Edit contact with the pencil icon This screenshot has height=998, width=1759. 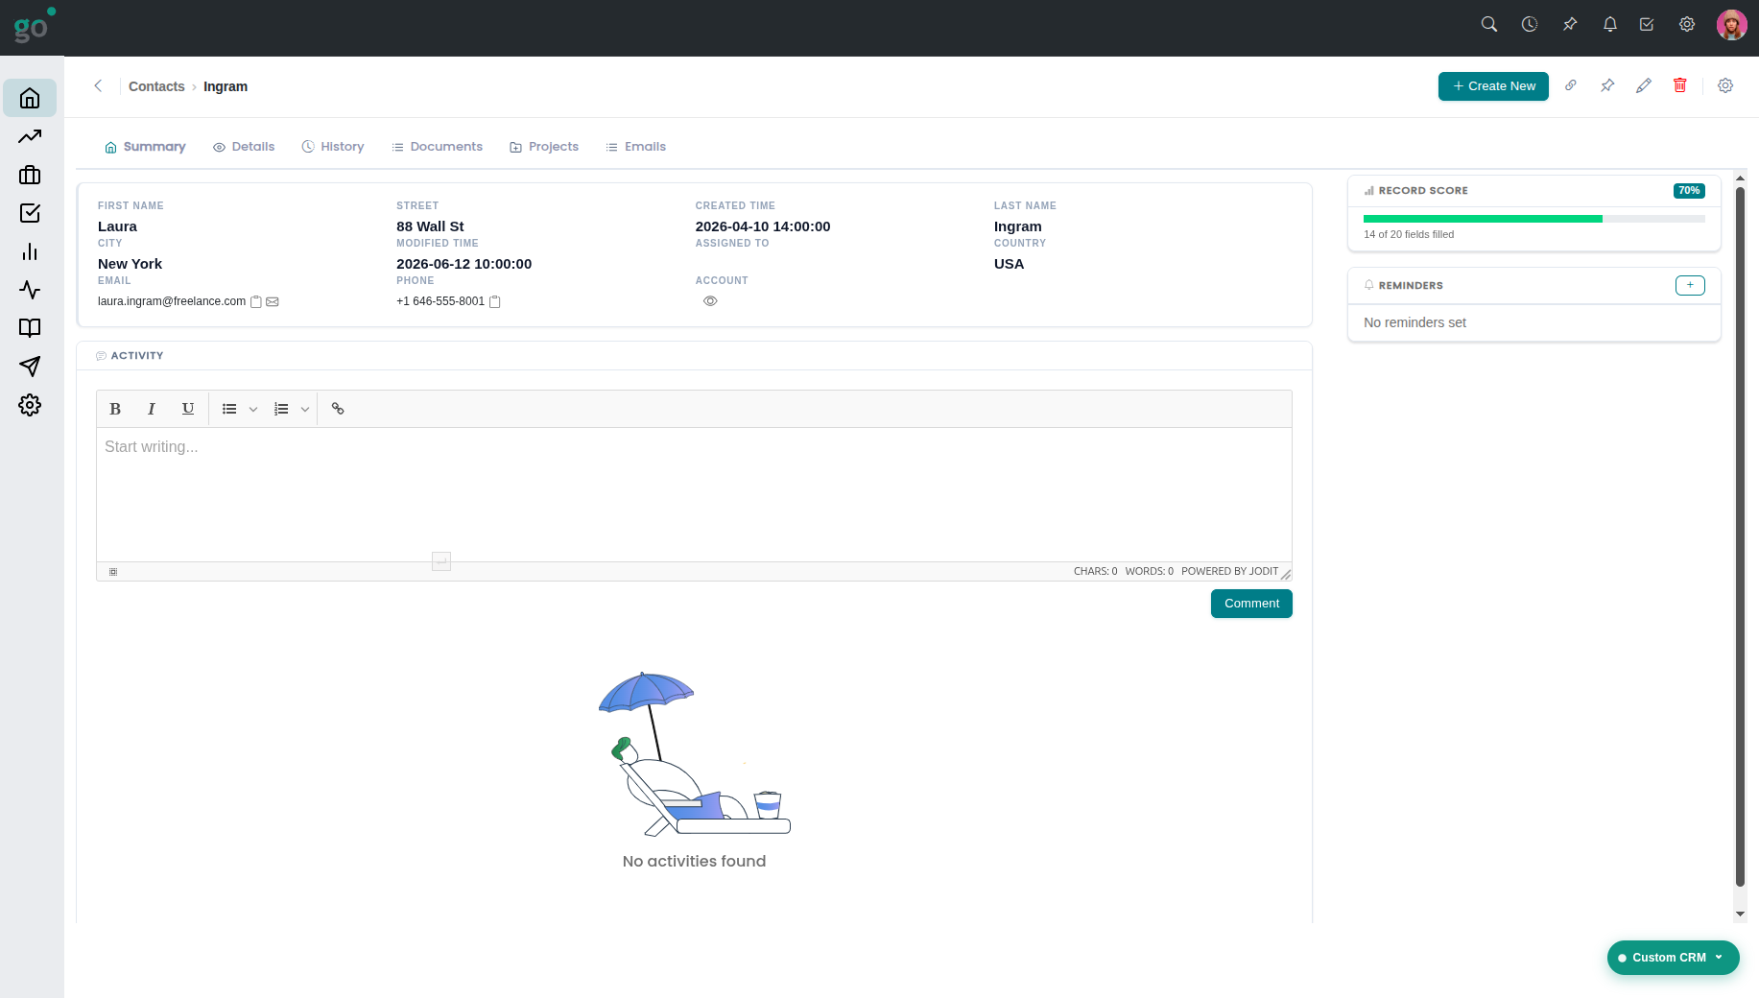click(x=1644, y=85)
